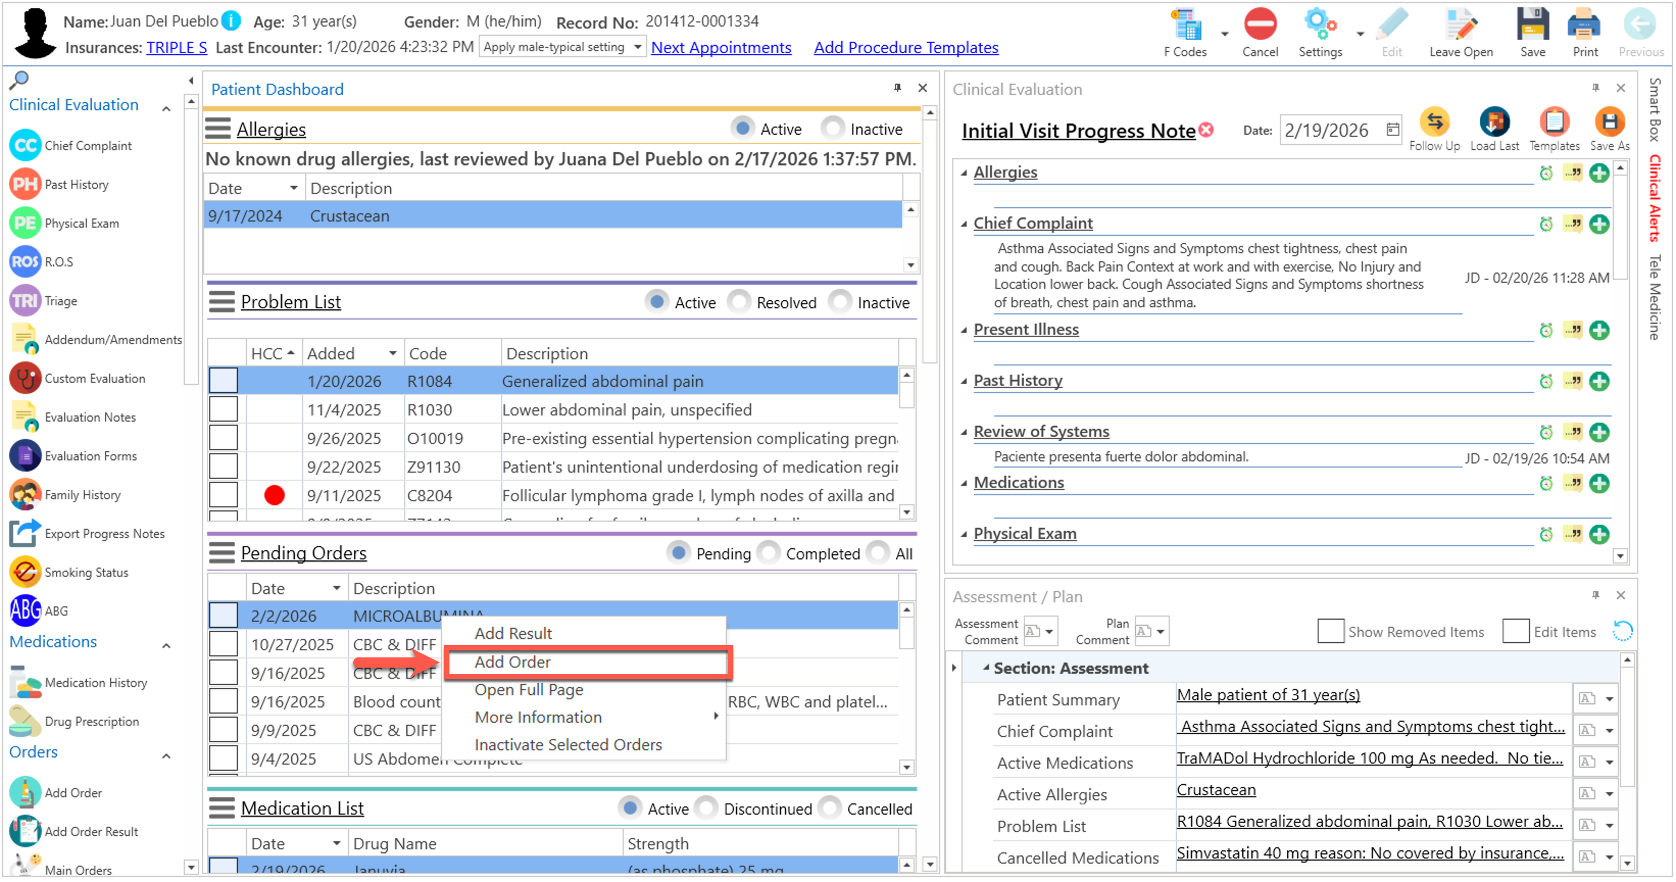Select Inactive allergies radio button
Viewport: 1676px width, 882px height.
click(x=832, y=128)
